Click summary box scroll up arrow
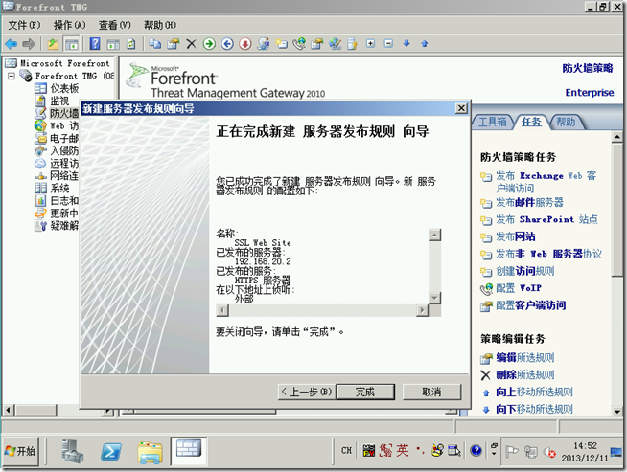Image resolution: width=627 pixels, height=472 pixels. pyautogui.click(x=434, y=235)
